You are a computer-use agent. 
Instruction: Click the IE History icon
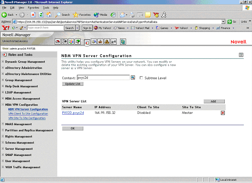tap(113, 15)
